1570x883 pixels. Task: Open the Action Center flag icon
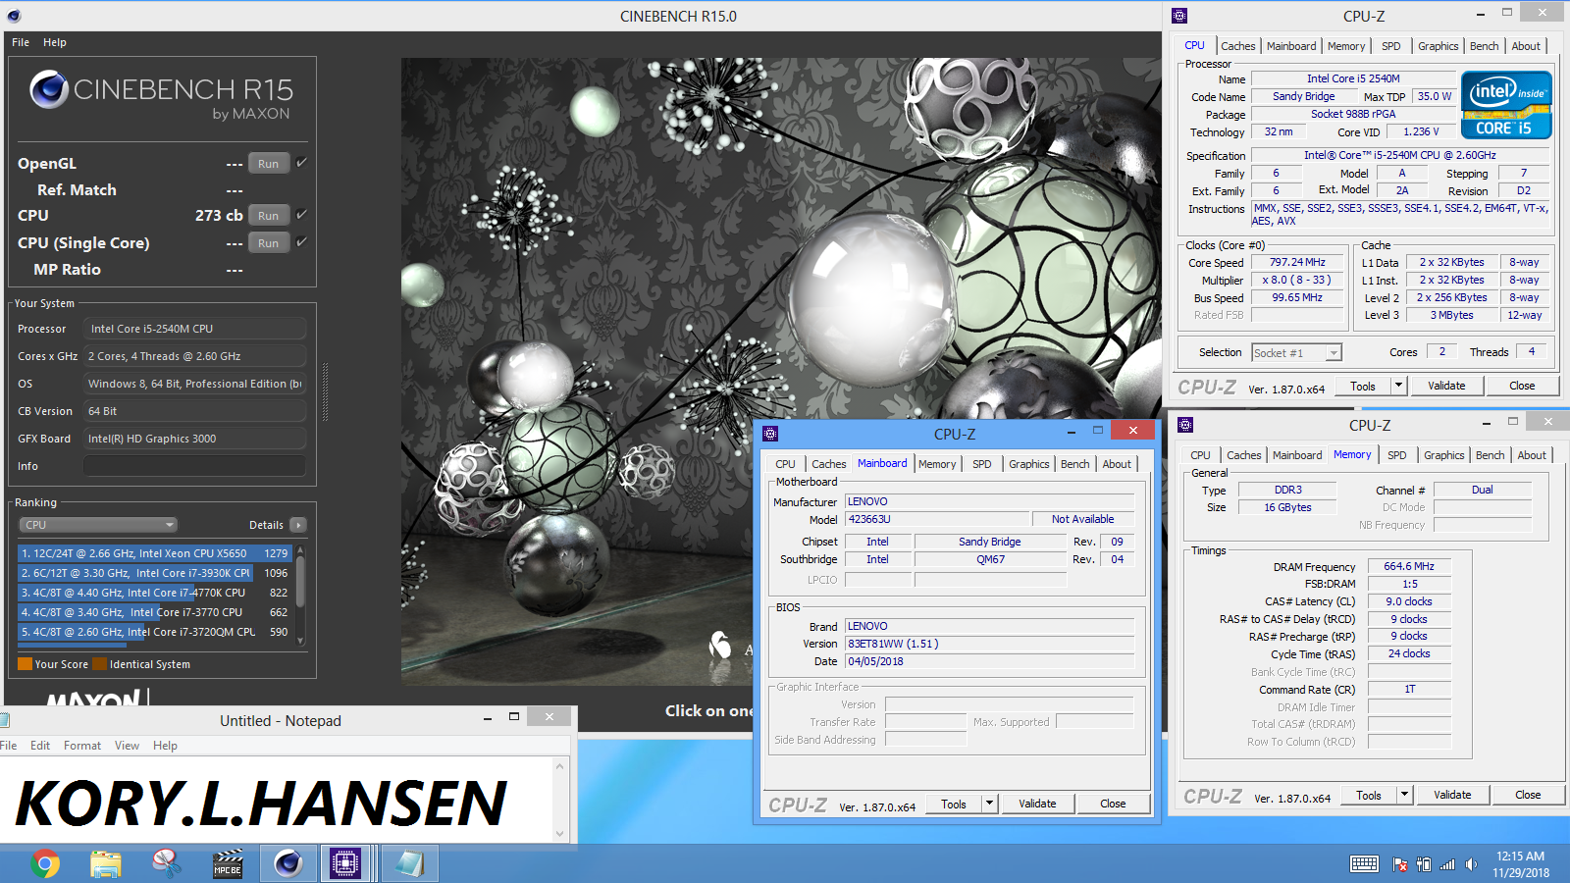(1400, 864)
